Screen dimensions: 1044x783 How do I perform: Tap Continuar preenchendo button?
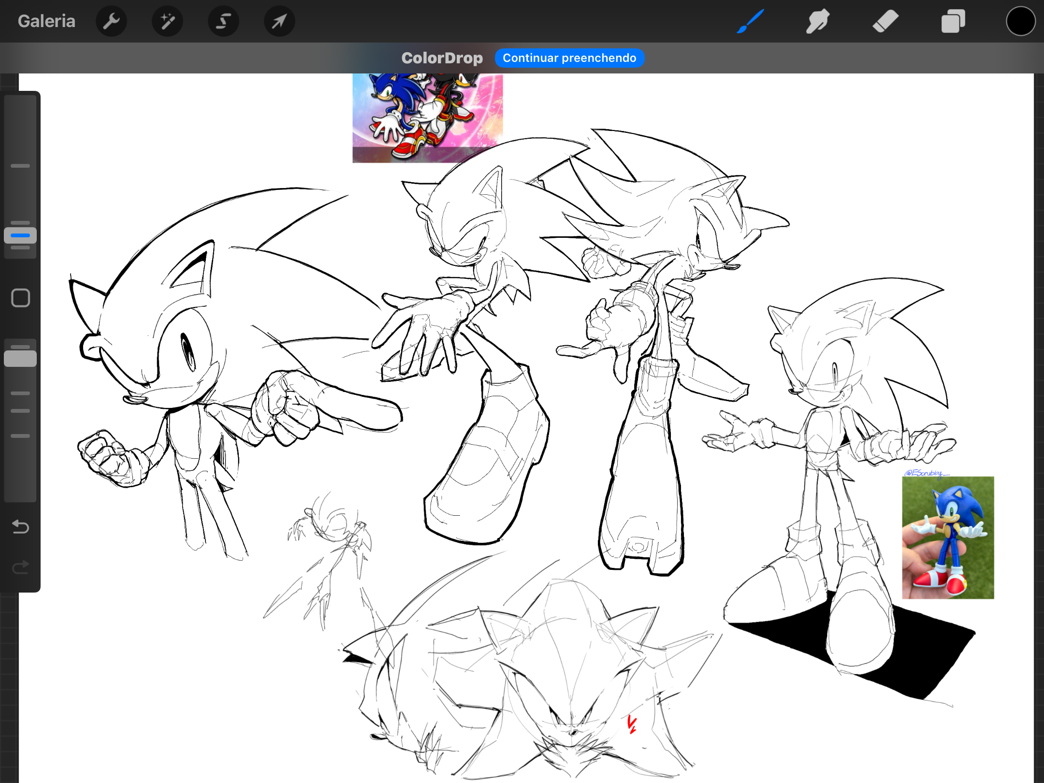(569, 58)
